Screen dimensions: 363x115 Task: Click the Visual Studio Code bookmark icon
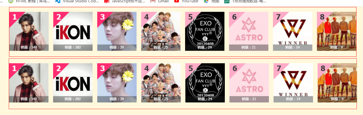pos(57,1)
